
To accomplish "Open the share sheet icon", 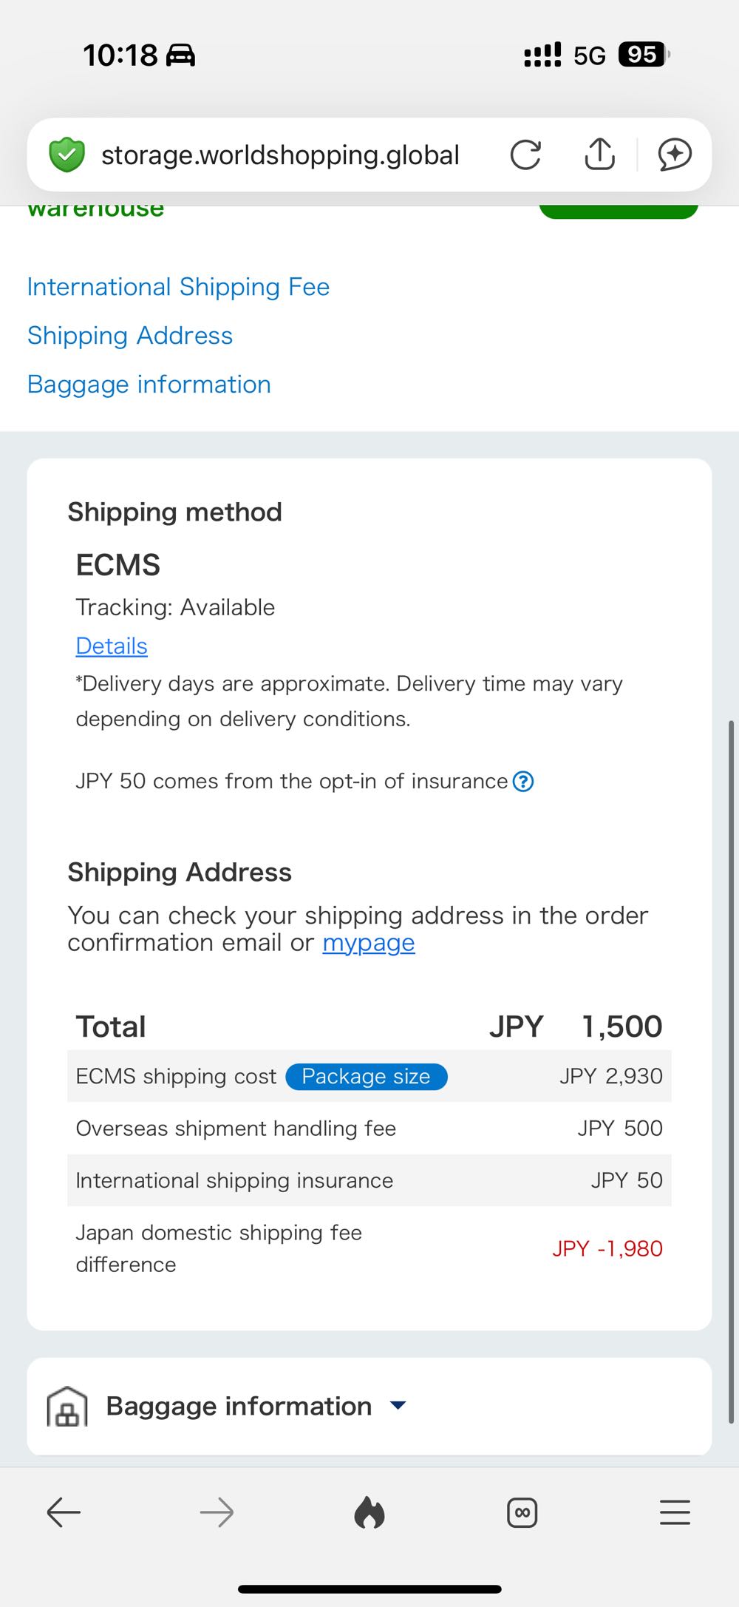I will click(x=599, y=155).
